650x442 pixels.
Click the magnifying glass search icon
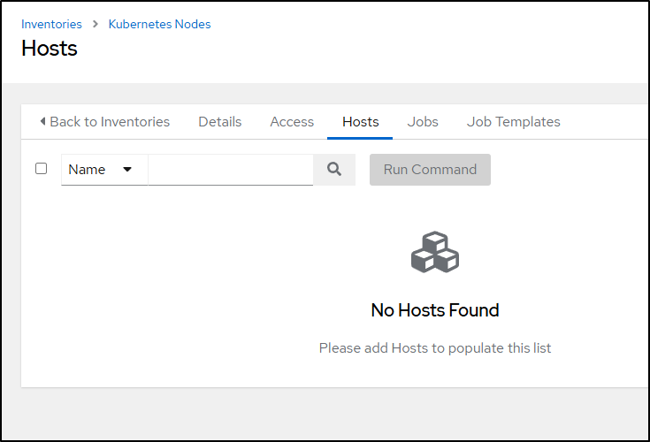[x=334, y=170]
